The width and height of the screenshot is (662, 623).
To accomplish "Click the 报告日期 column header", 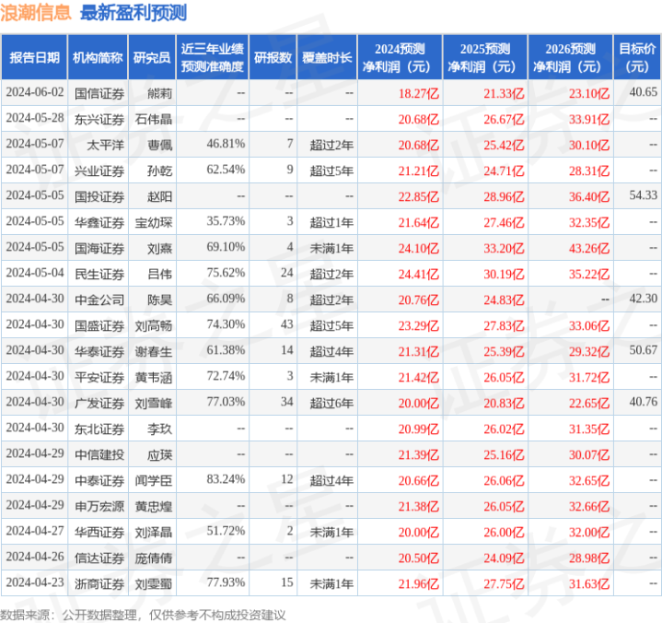I will 34,57.
